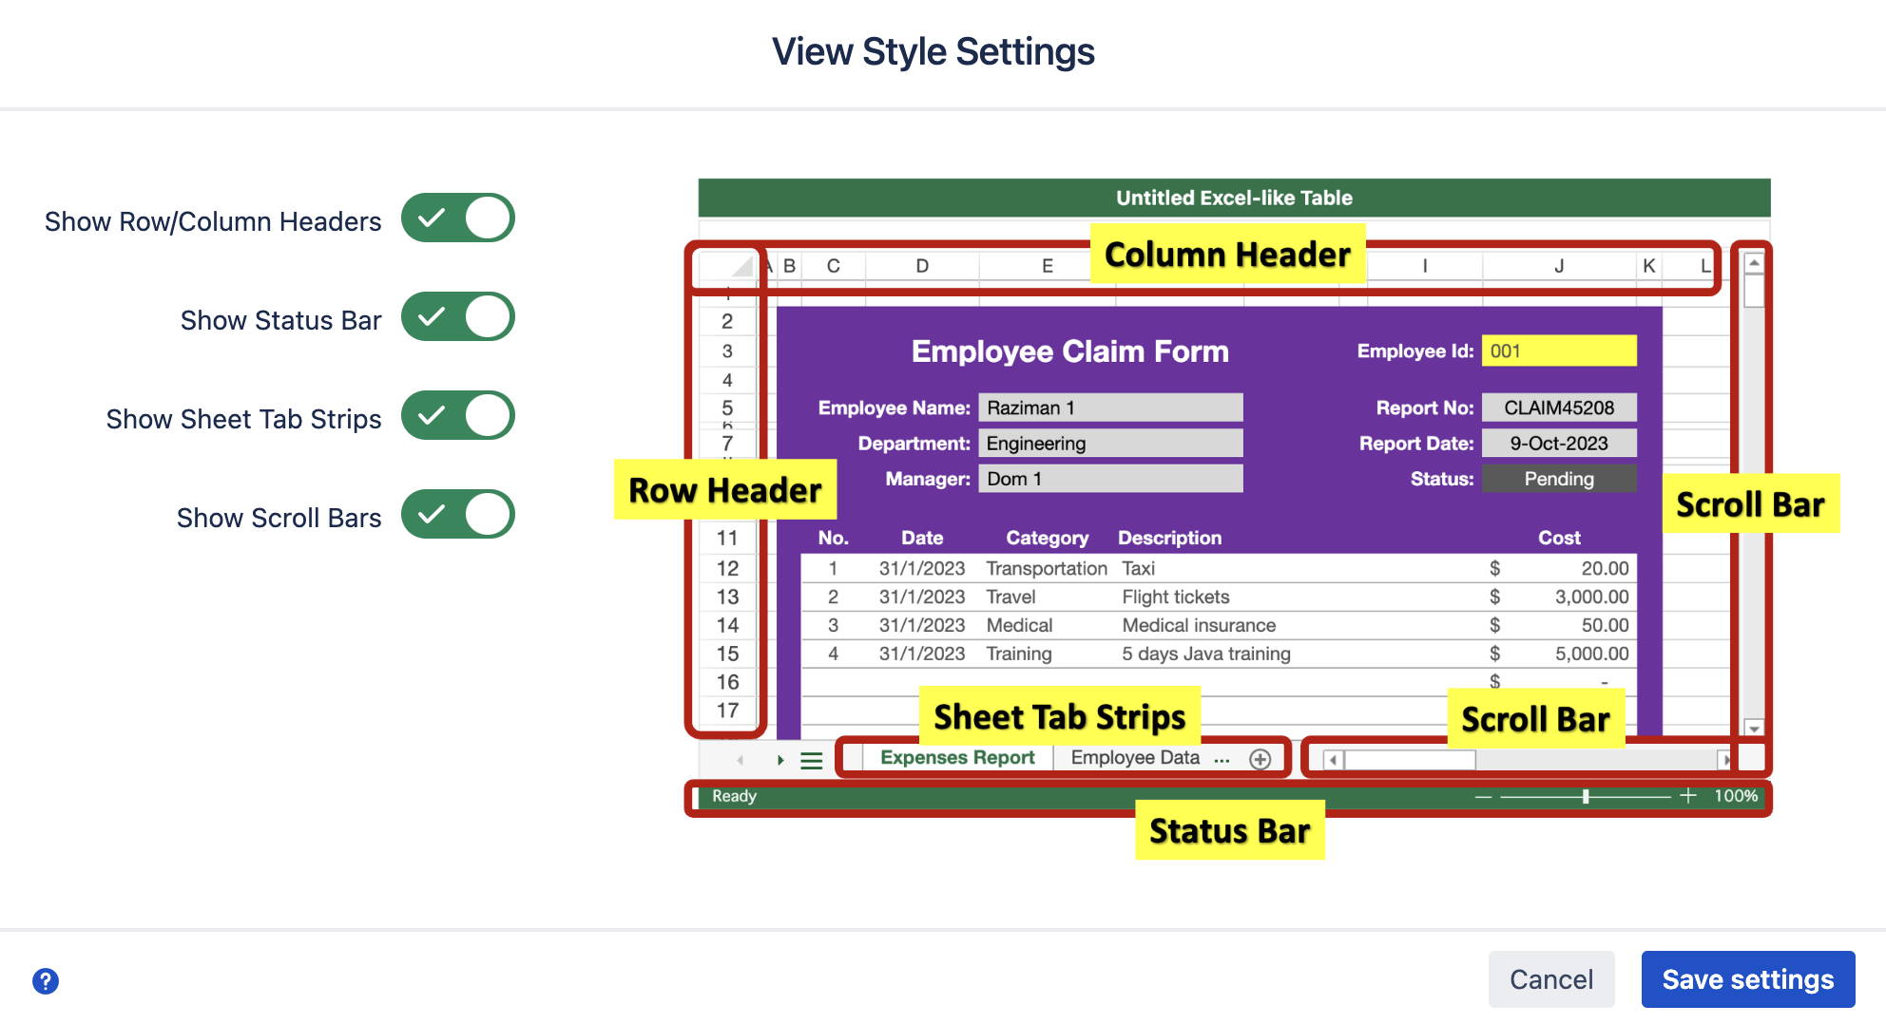
Task: Click the vertical scrollbar down arrow
Action: (1752, 728)
